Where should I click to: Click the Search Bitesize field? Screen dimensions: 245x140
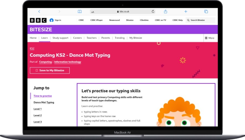200,20
